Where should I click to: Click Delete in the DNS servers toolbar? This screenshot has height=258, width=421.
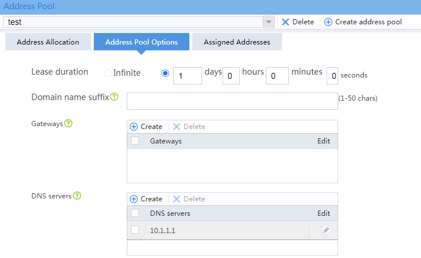(x=189, y=199)
